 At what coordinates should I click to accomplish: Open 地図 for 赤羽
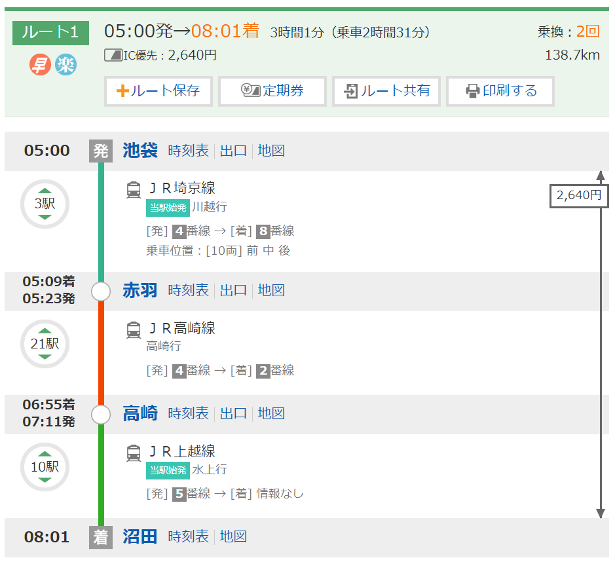pos(271,291)
